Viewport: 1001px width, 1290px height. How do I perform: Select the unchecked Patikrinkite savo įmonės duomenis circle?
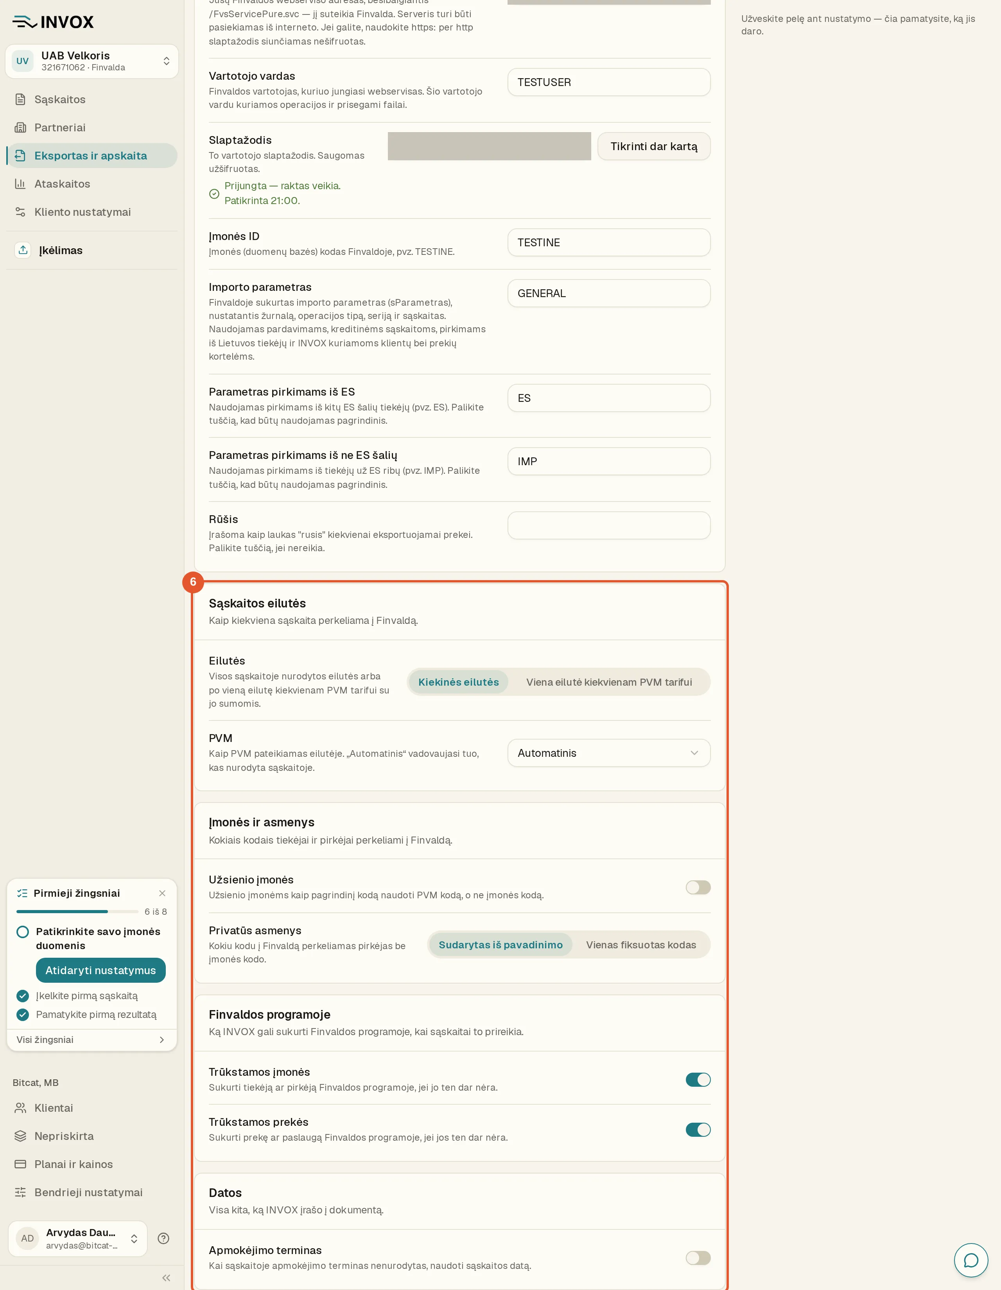point(22,932)
